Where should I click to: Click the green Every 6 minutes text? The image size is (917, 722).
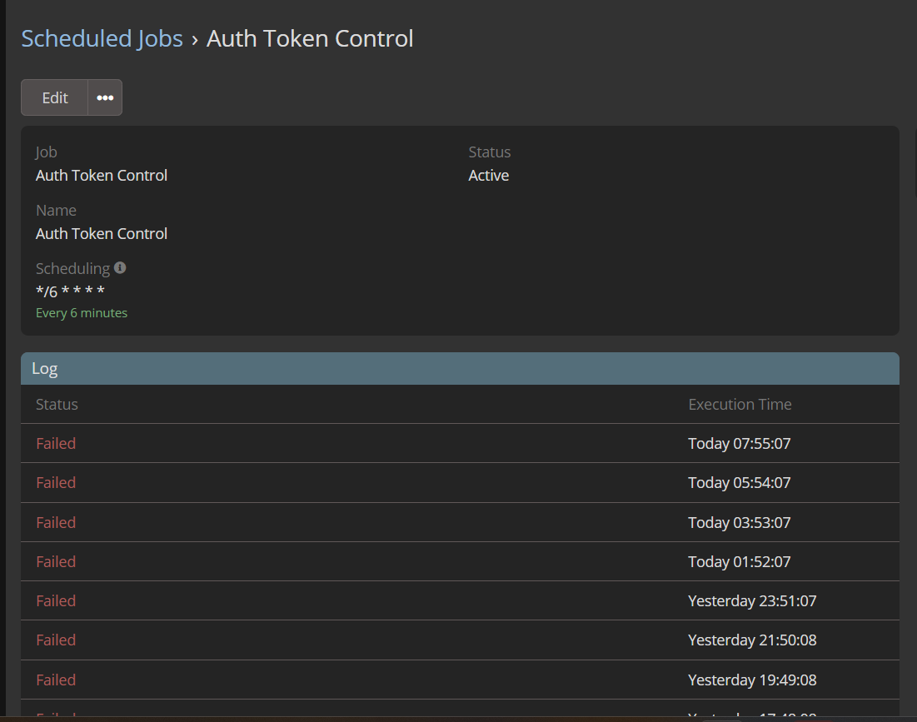tap(82, 313)
